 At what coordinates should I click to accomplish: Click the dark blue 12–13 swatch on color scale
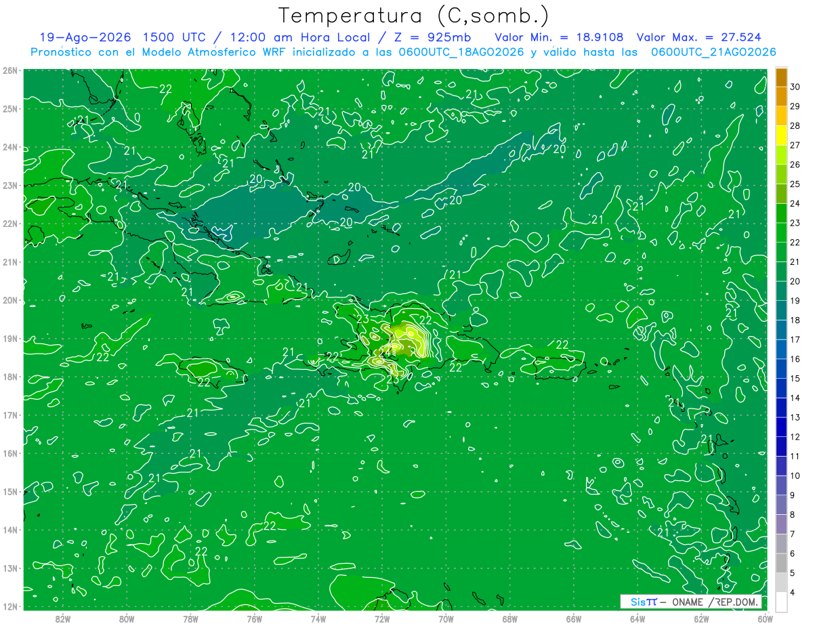tap(781, 427)
